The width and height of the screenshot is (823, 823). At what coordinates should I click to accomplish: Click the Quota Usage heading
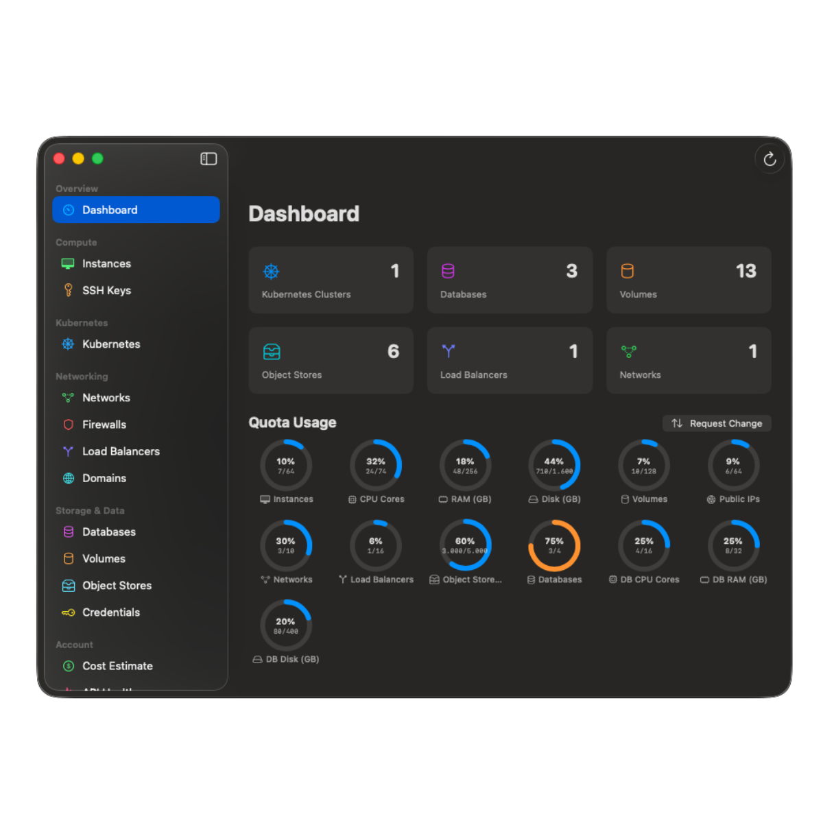pyautogui.click(x=292, y=422)
